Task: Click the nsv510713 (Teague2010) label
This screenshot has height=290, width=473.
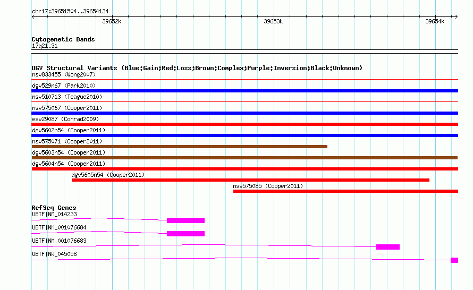Action: [x=67, y=97]
